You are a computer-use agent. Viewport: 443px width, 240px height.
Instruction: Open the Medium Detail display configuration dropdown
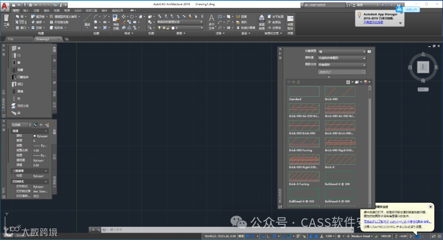tap(362, 236)
